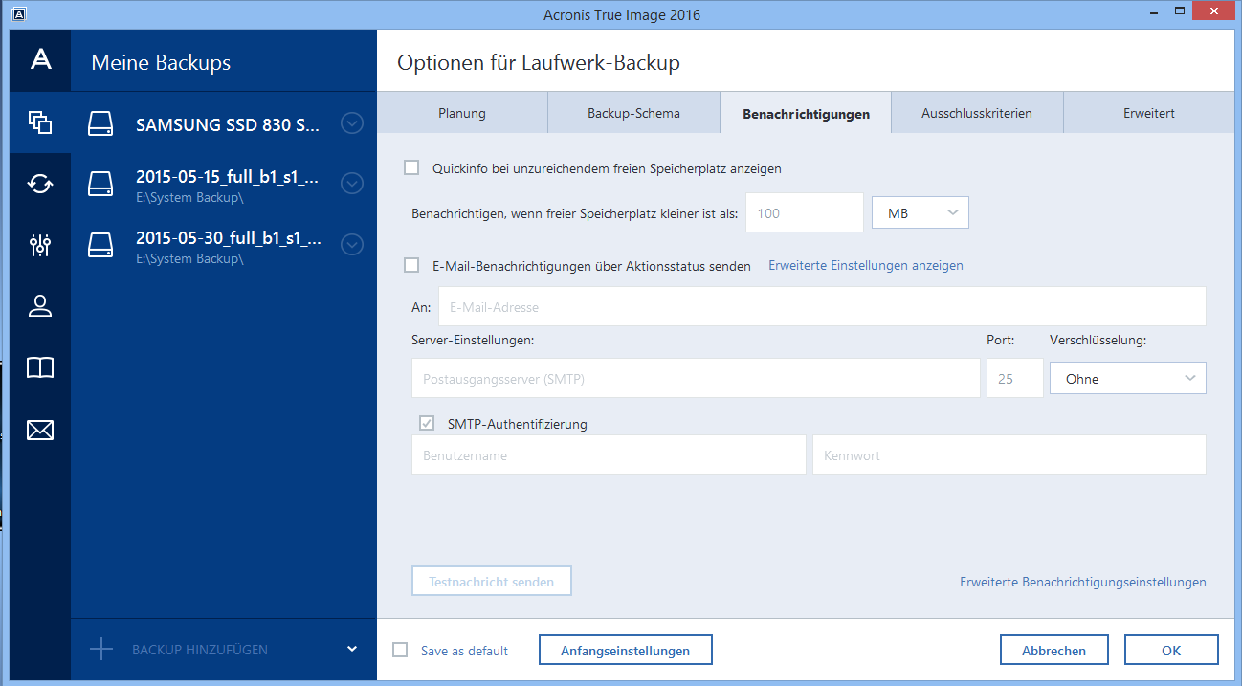The image size is (1242, 686).
Task: Enable Quickinfo for insufficient free space
Action: [411, 167]
